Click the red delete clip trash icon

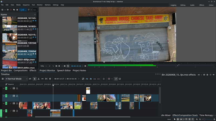click(11, 10)
